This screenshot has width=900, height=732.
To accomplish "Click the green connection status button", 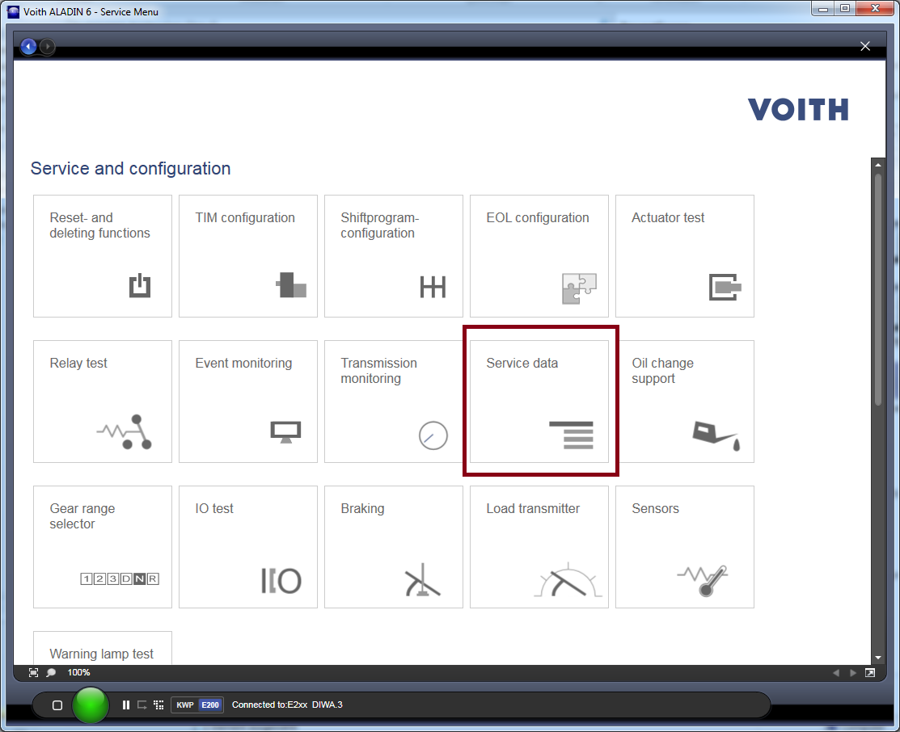I will coord(90,705).
